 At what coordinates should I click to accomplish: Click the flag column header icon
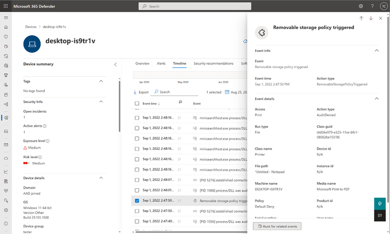tap(180, 102)
